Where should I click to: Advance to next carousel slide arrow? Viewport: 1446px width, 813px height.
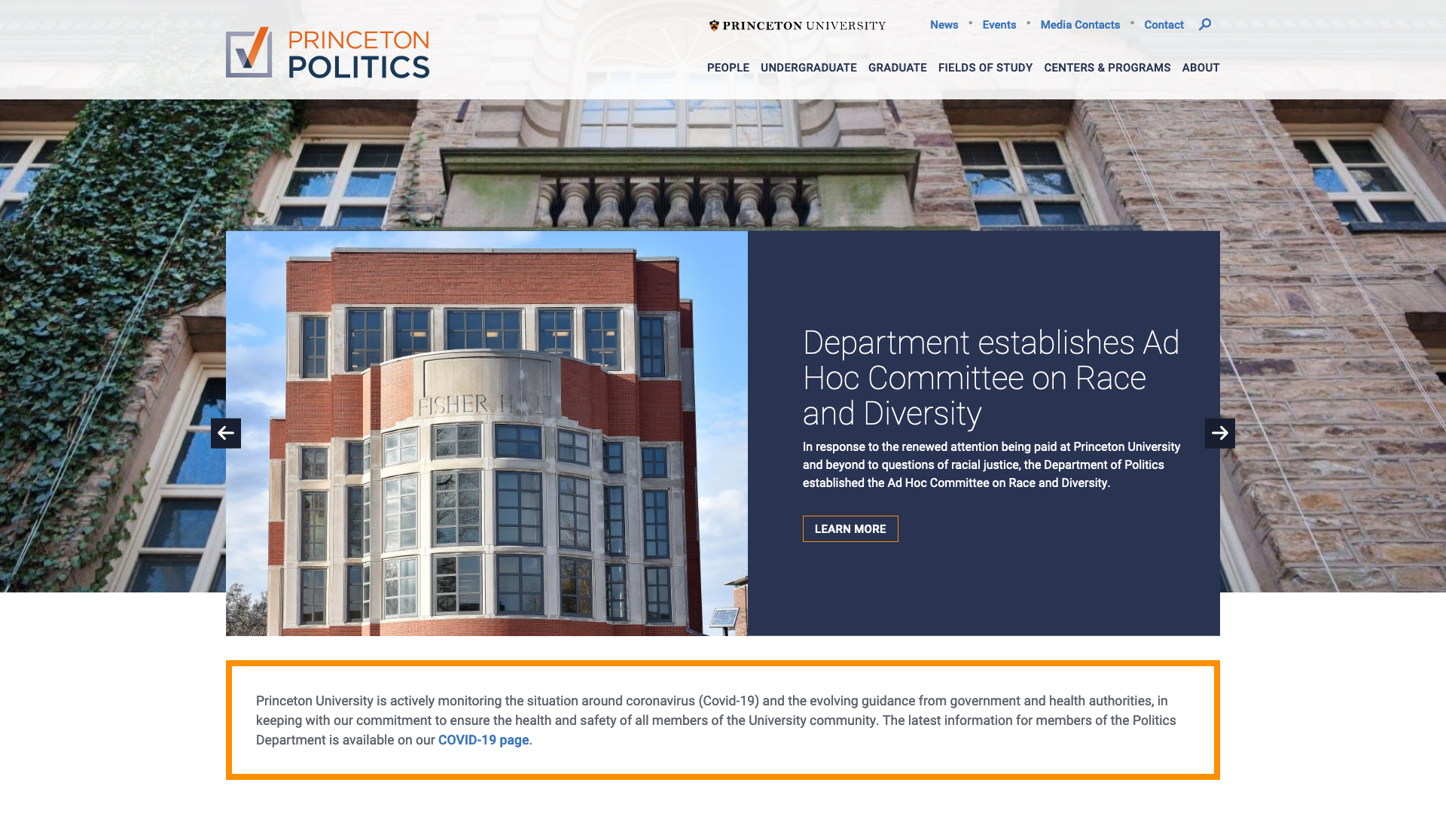point(1220,434)
